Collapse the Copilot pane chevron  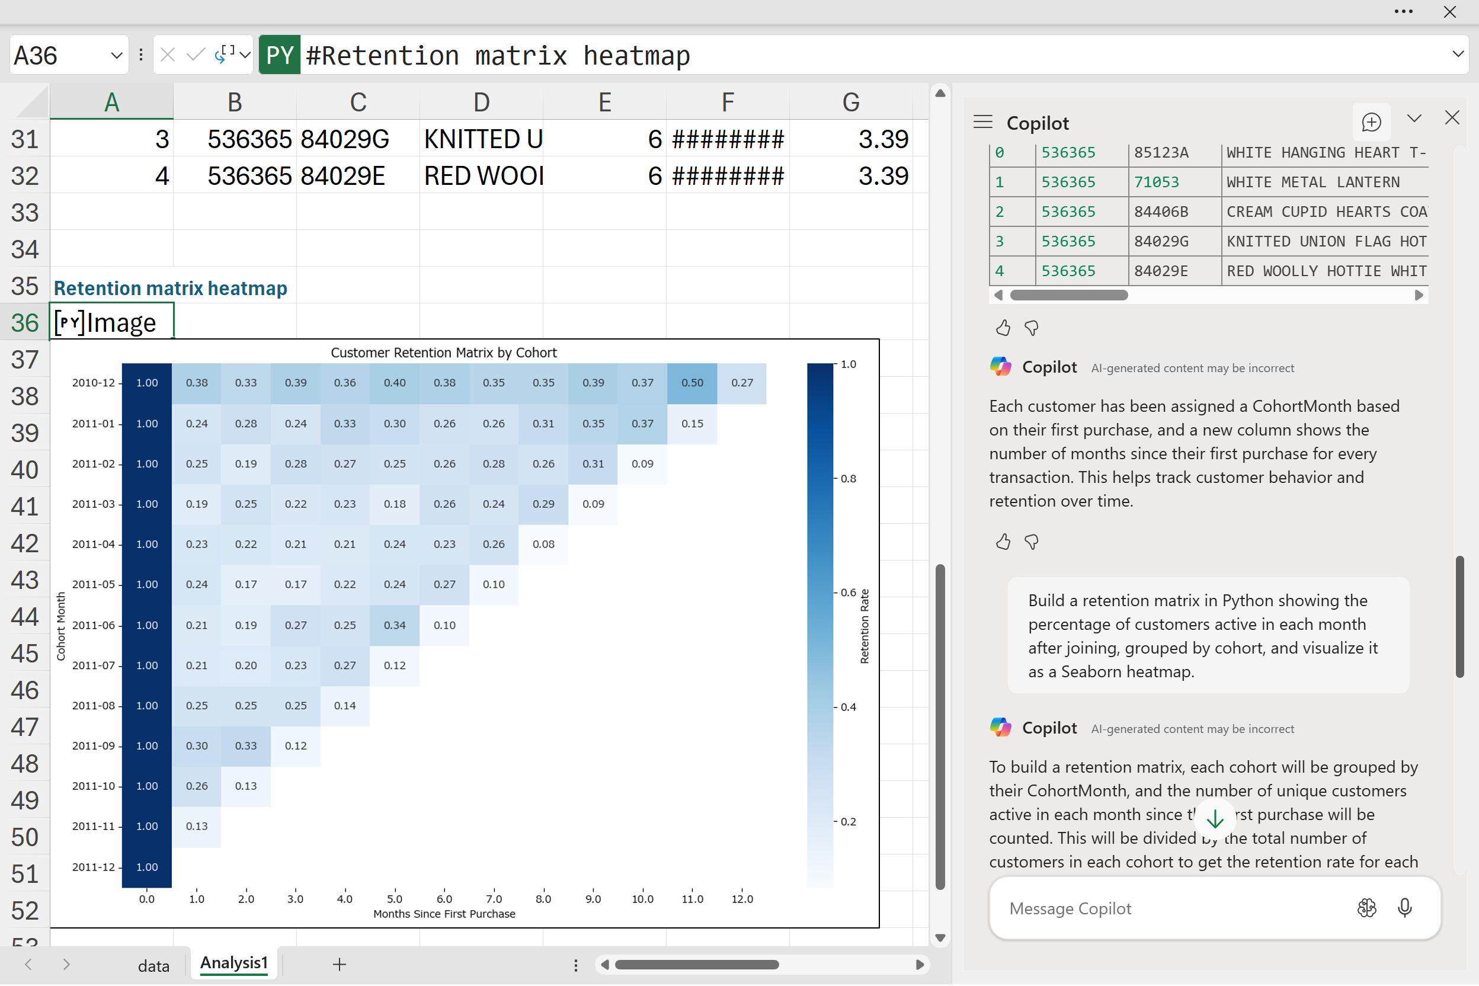pos(1414,119)
